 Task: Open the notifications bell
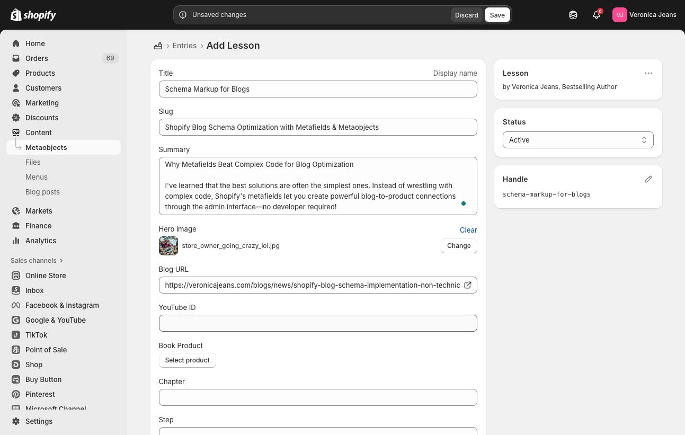[597, 15]
